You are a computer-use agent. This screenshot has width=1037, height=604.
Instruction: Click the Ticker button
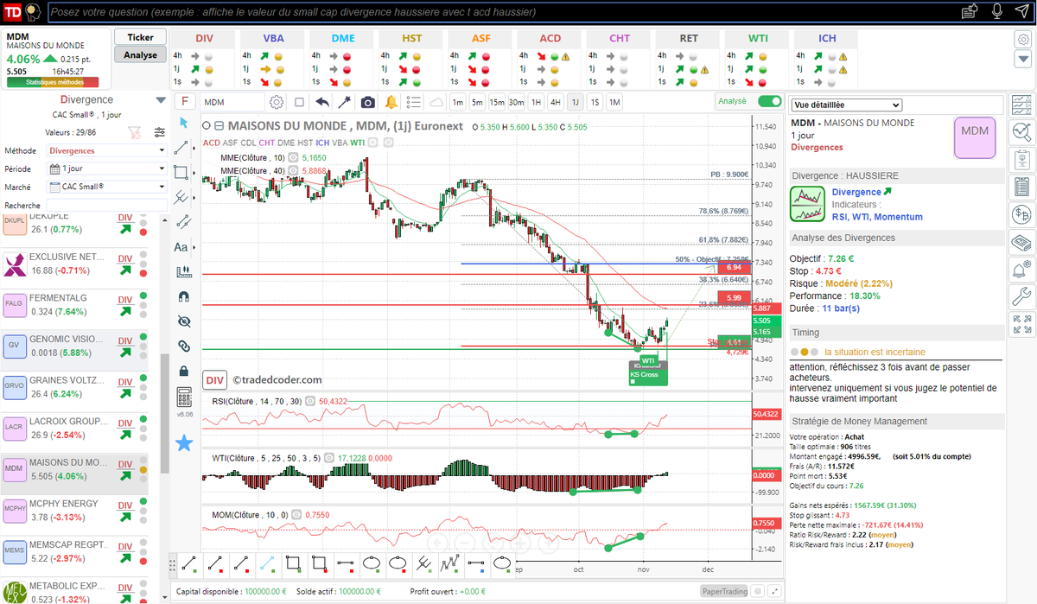tap(140, 37)
